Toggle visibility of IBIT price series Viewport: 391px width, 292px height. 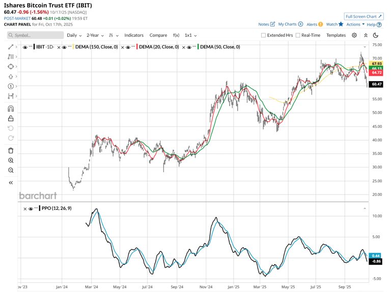pos(25,47)
